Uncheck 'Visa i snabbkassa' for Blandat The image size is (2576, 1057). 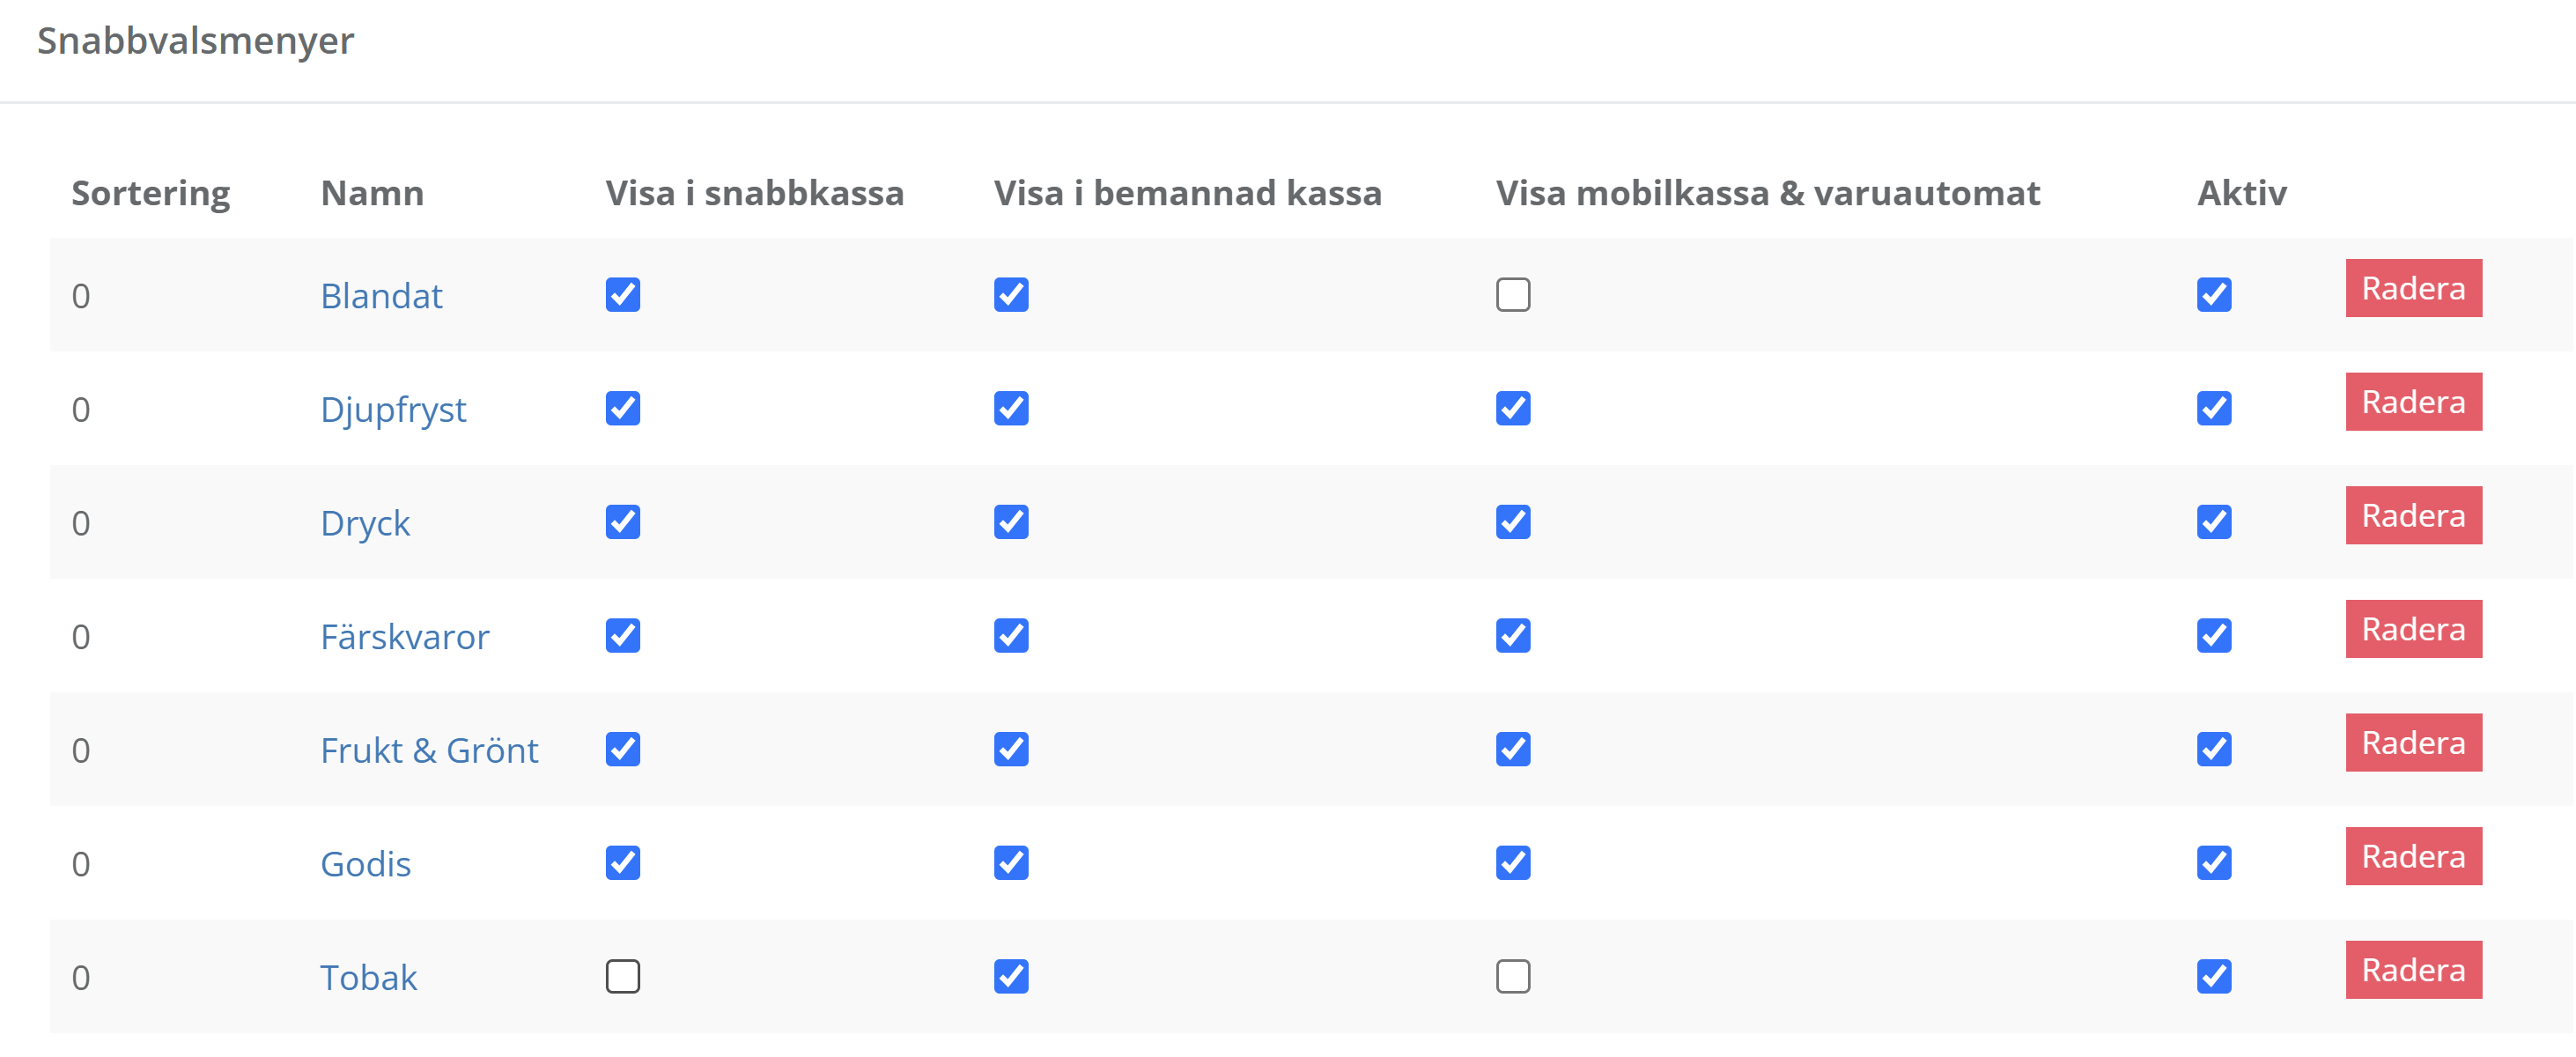coord(622,295)
